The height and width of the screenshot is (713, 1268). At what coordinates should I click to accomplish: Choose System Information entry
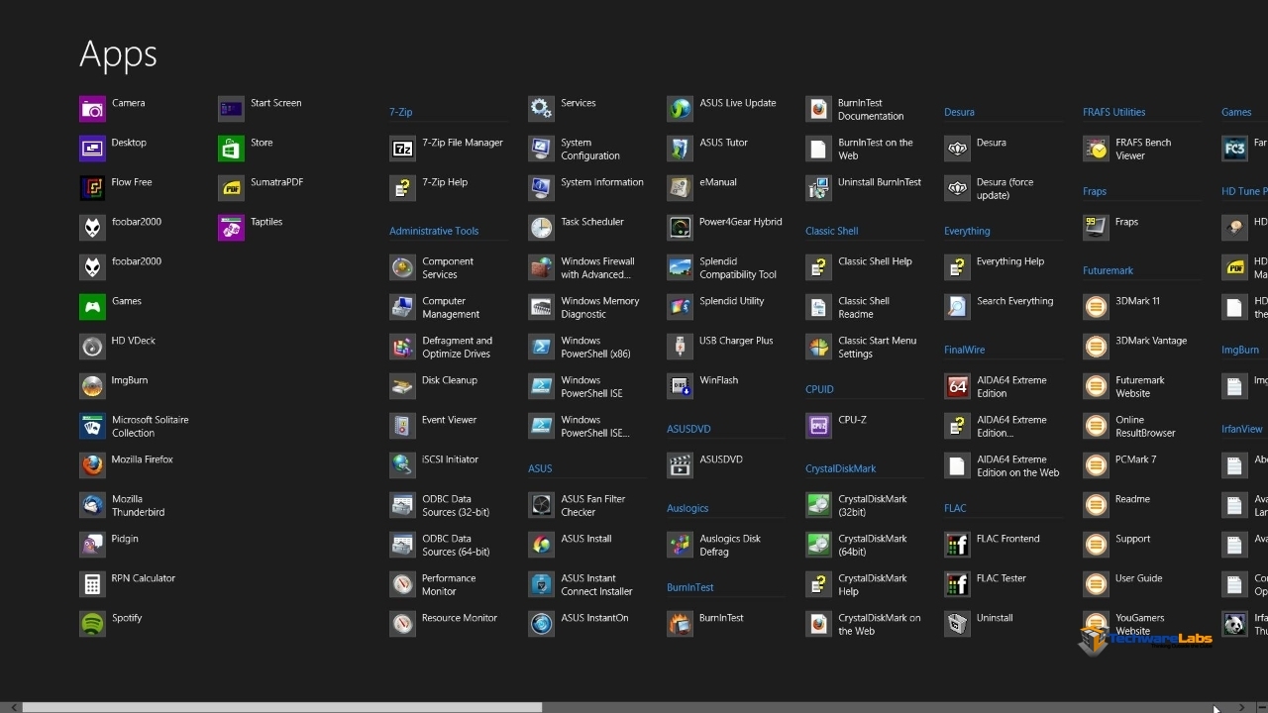point(586,188)
